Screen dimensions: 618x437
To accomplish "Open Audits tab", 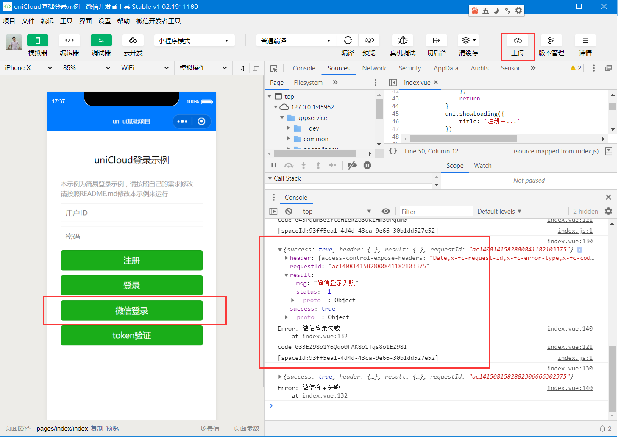I will (480, 68).
